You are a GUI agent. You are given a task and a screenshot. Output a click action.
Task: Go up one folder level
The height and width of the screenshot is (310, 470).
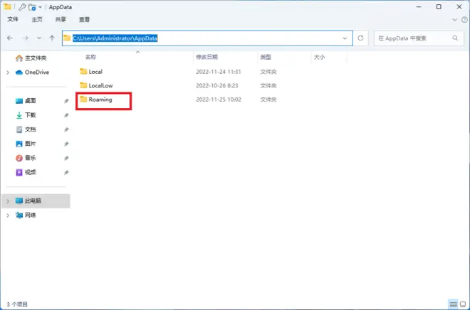(x=52, y=38)
